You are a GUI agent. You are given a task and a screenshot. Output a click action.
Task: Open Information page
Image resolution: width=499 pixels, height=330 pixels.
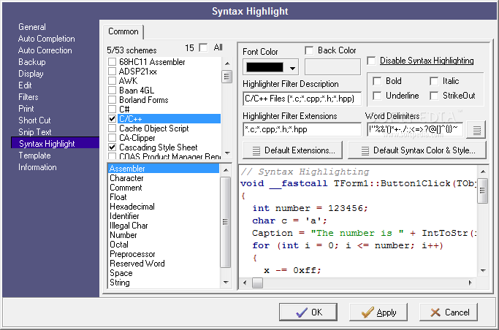click(37, 167)
